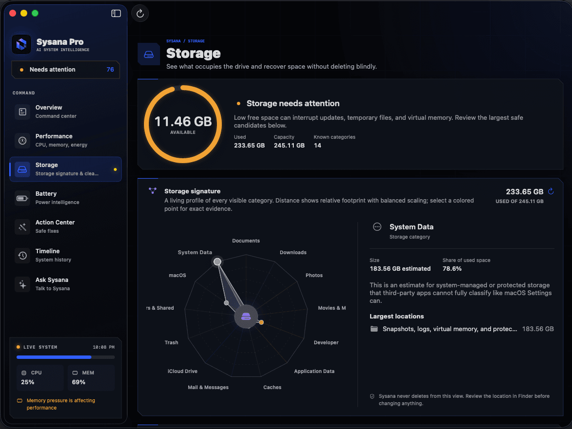Open the Overview command center

click(66, 112)
